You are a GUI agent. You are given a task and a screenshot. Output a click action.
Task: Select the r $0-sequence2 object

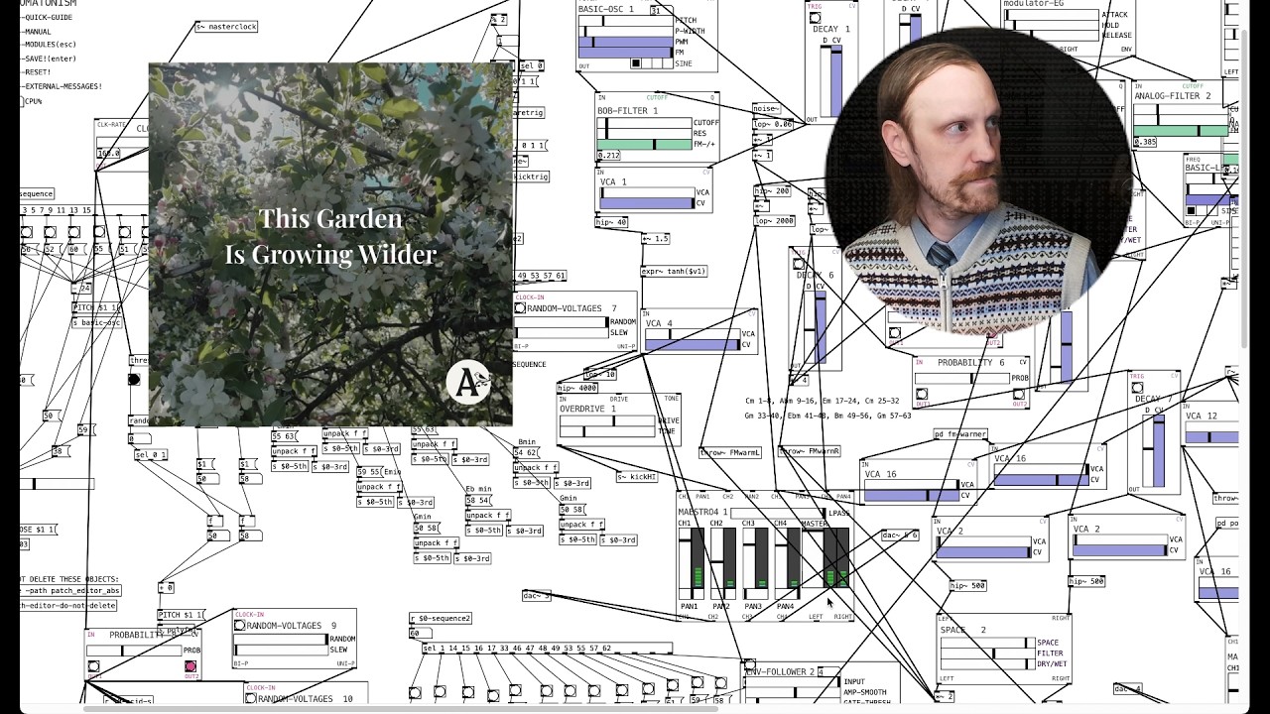[x=441, y=618]
